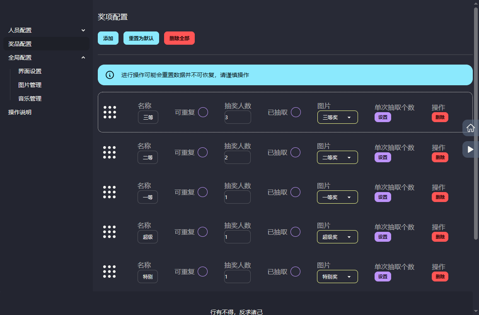The image size is (479, 315).
Task: Mark 二等 prize as 已抽取
Action: point(295,152)
